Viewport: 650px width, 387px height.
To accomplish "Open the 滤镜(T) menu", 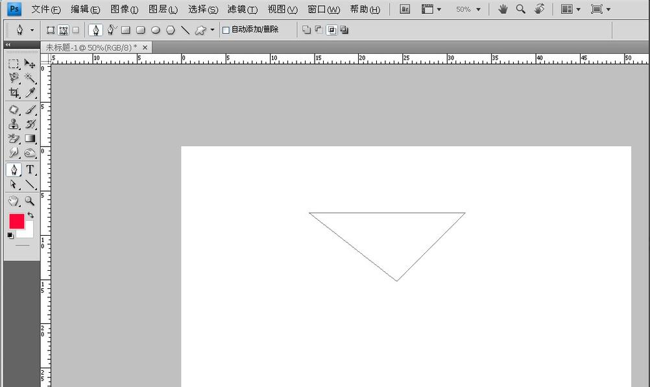I will coord(242,9).
